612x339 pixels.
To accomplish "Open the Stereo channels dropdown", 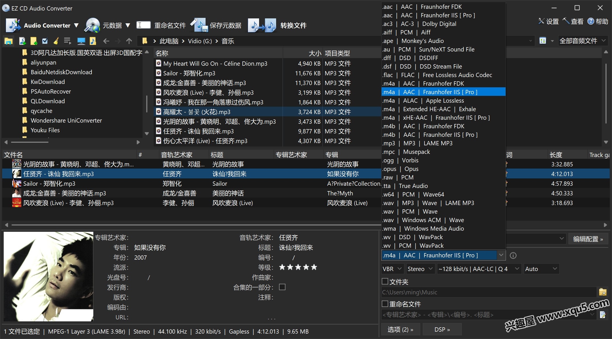I will (420, 269).
